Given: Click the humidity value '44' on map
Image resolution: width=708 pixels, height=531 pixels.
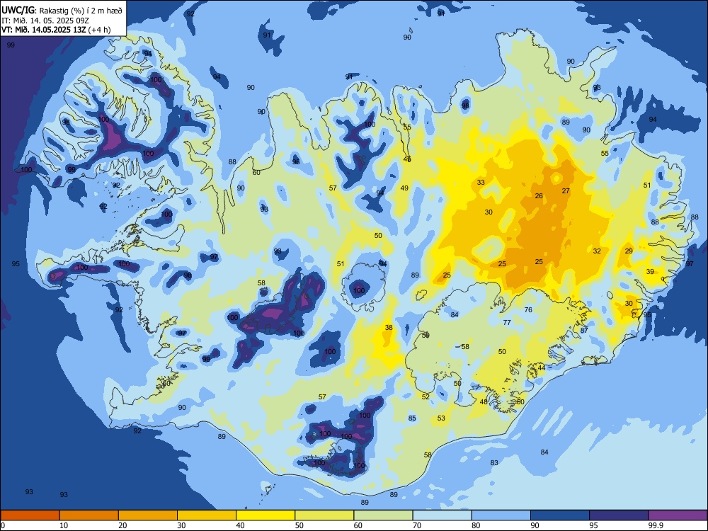Looking at the screenshot, I should [542, 367].
